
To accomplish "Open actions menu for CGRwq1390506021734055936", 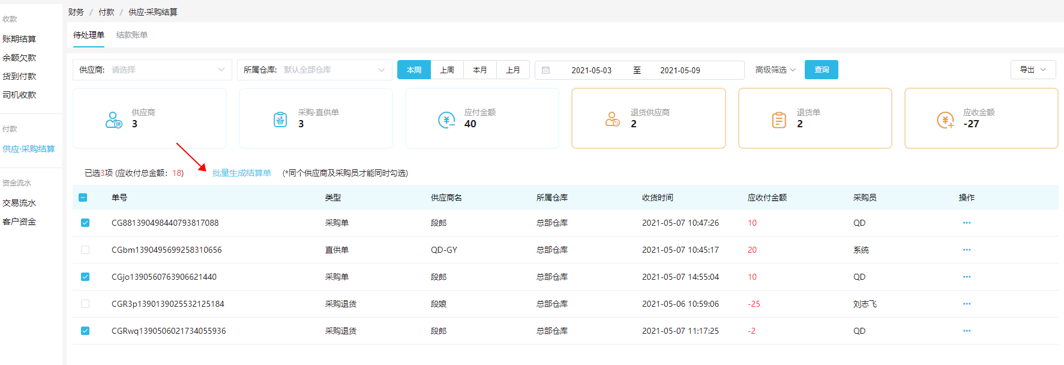I will [x=967, y=331].
